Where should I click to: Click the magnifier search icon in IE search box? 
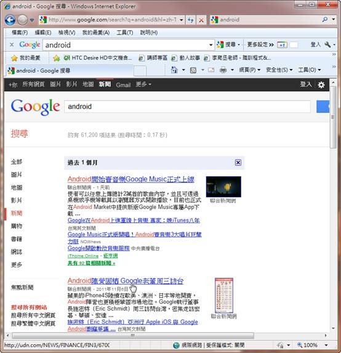(x=325, y=20)
